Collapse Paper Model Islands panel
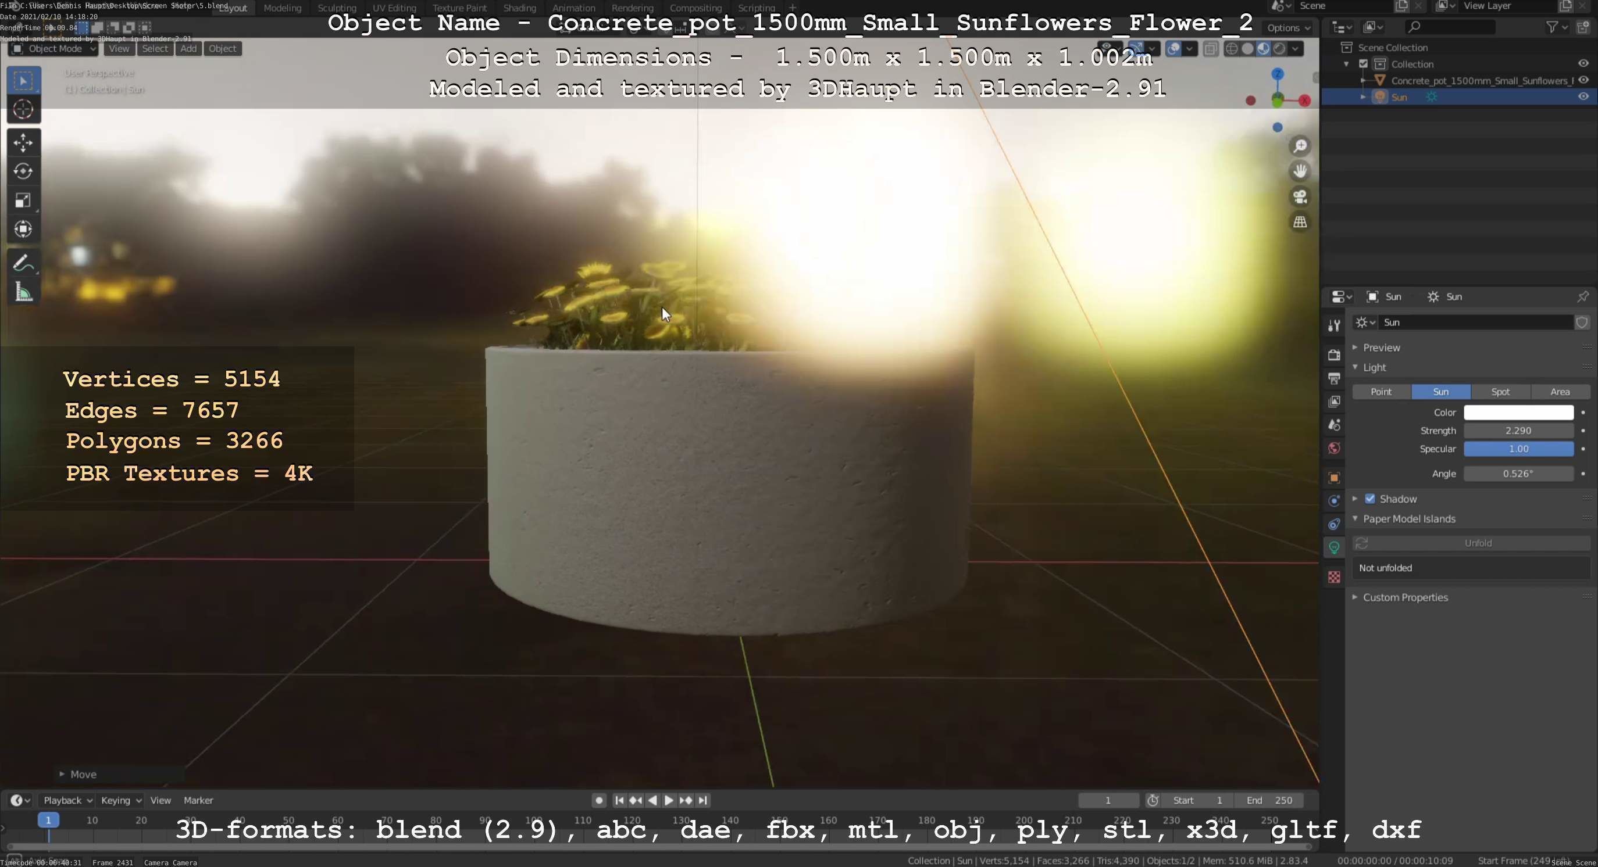This screenshot has width=1598, height=867. coord(1409,519)
